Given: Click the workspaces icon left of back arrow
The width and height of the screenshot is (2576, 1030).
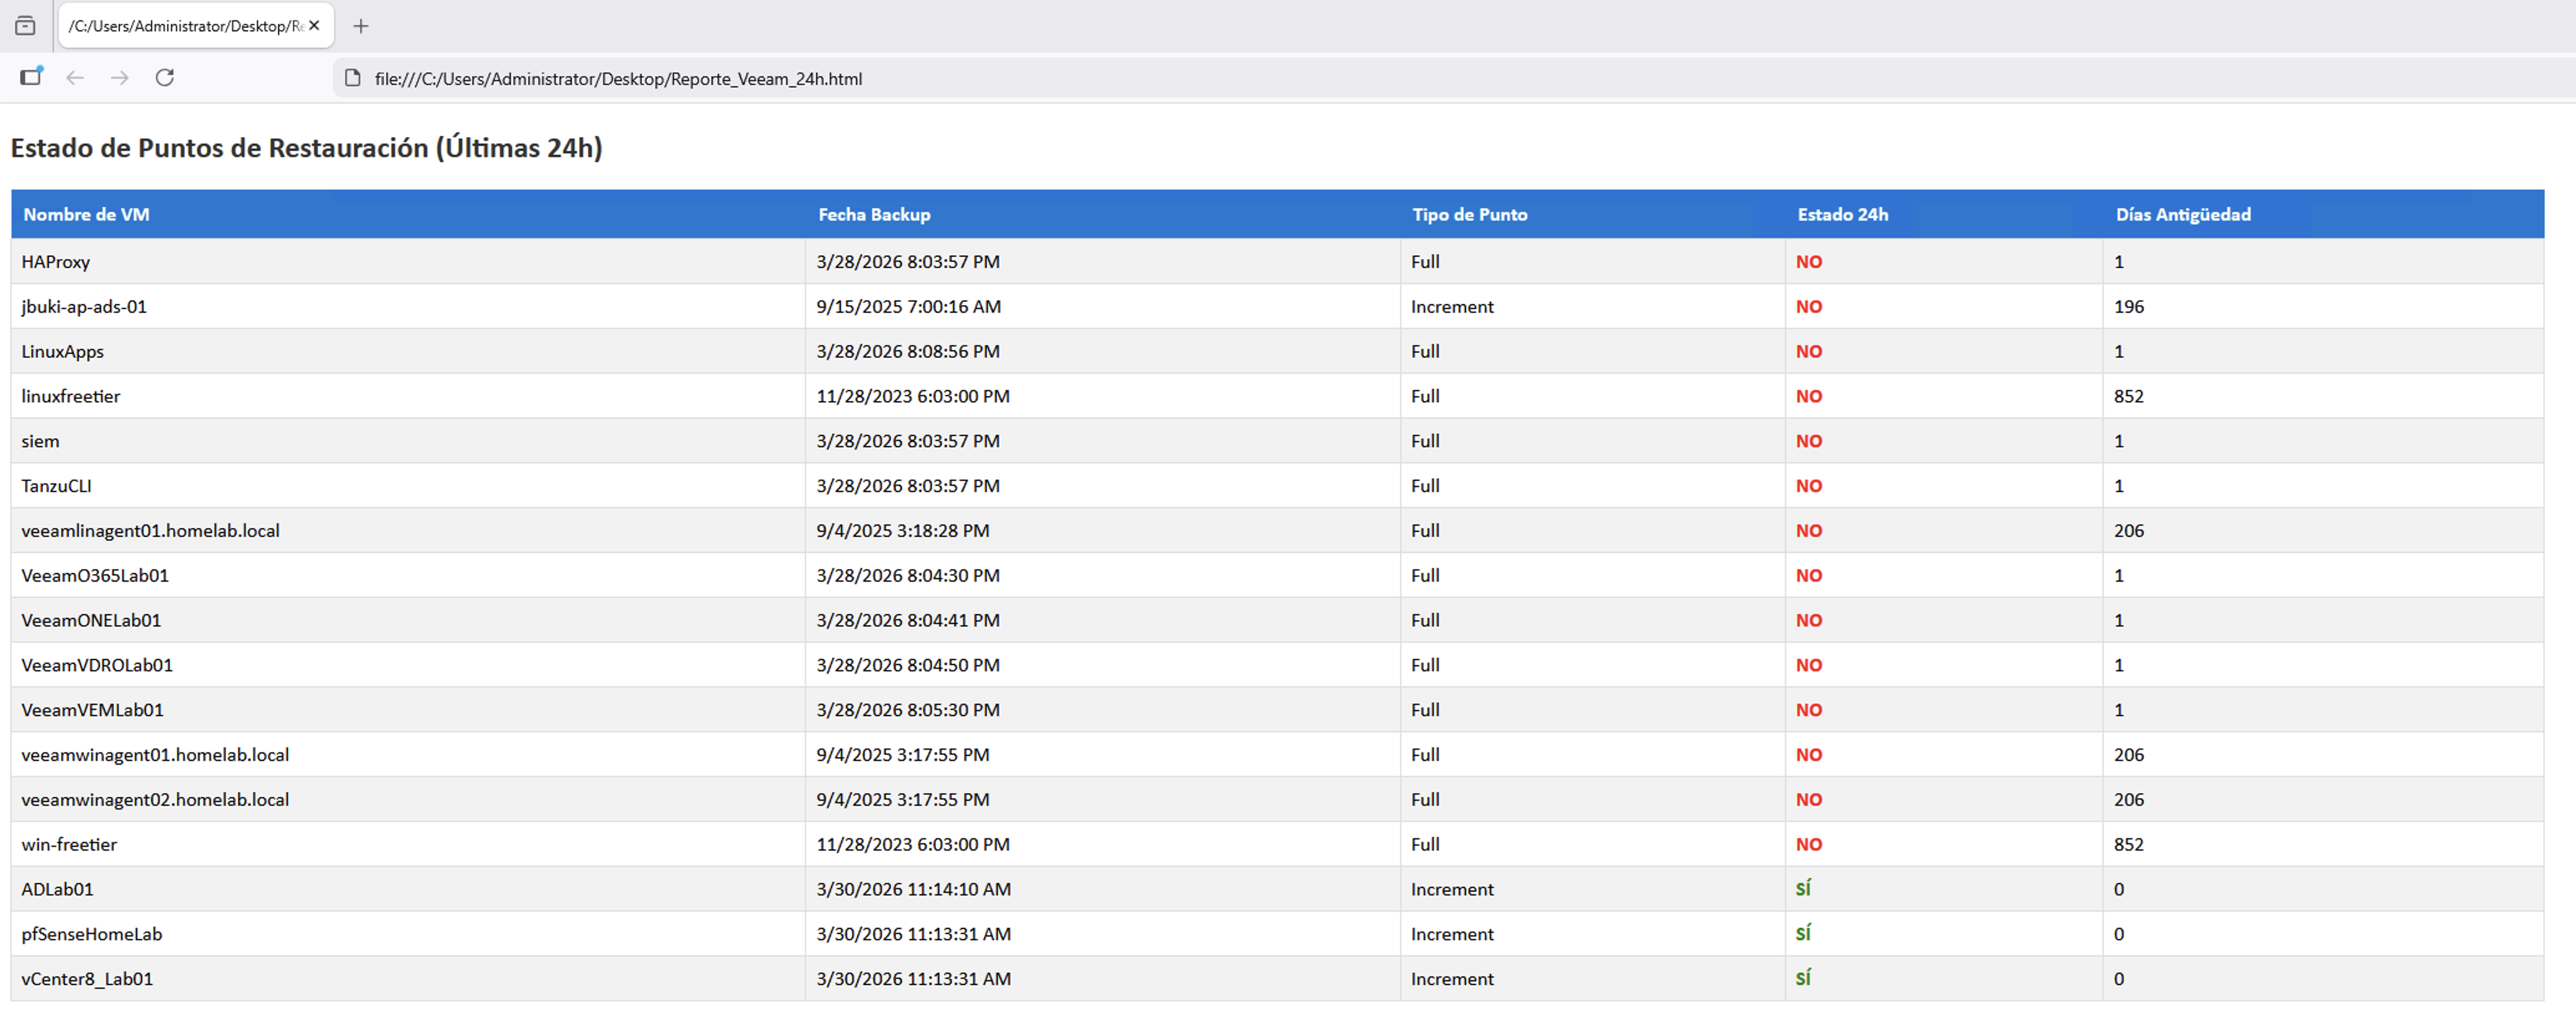Looking at the screenshot, I should point(31,77).
